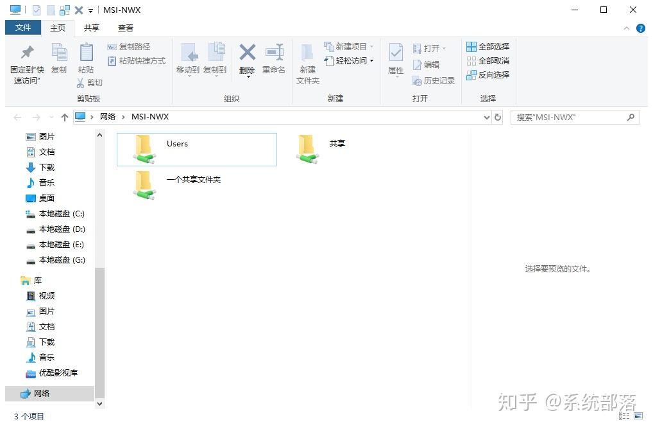Click the up-arrow navigate to parent button
The image size is (653, 429).
coord(64,118)
